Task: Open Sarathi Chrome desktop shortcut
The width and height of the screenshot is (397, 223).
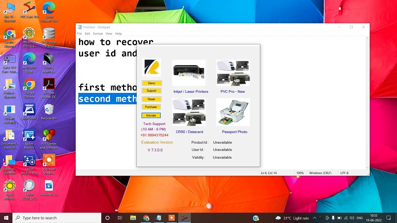Action: coord(10,38)
